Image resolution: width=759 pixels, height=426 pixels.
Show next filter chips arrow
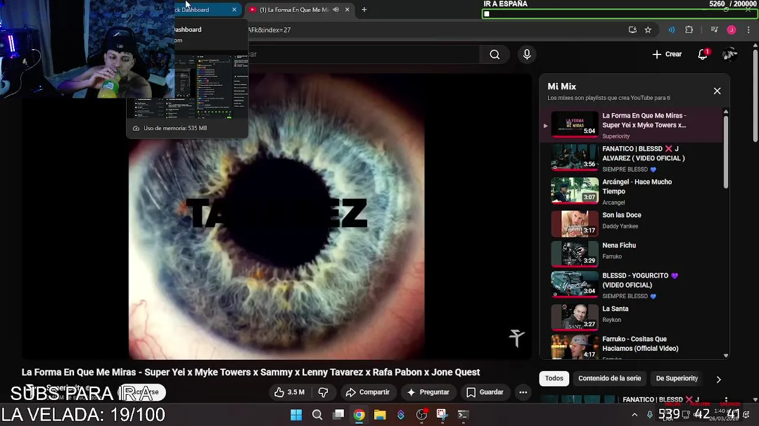click(x=719, y=379)
